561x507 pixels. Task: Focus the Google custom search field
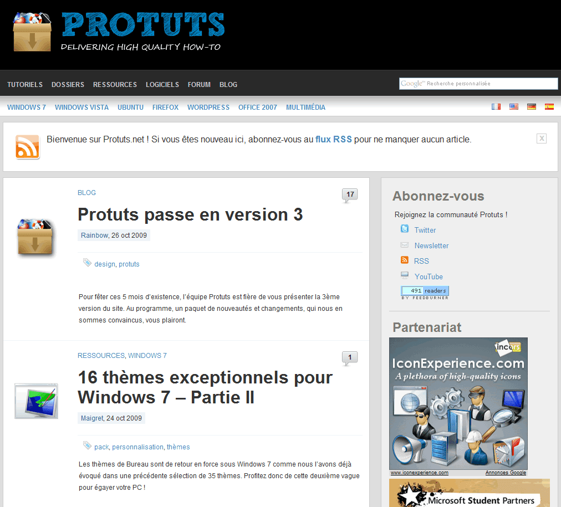(478, 84)
